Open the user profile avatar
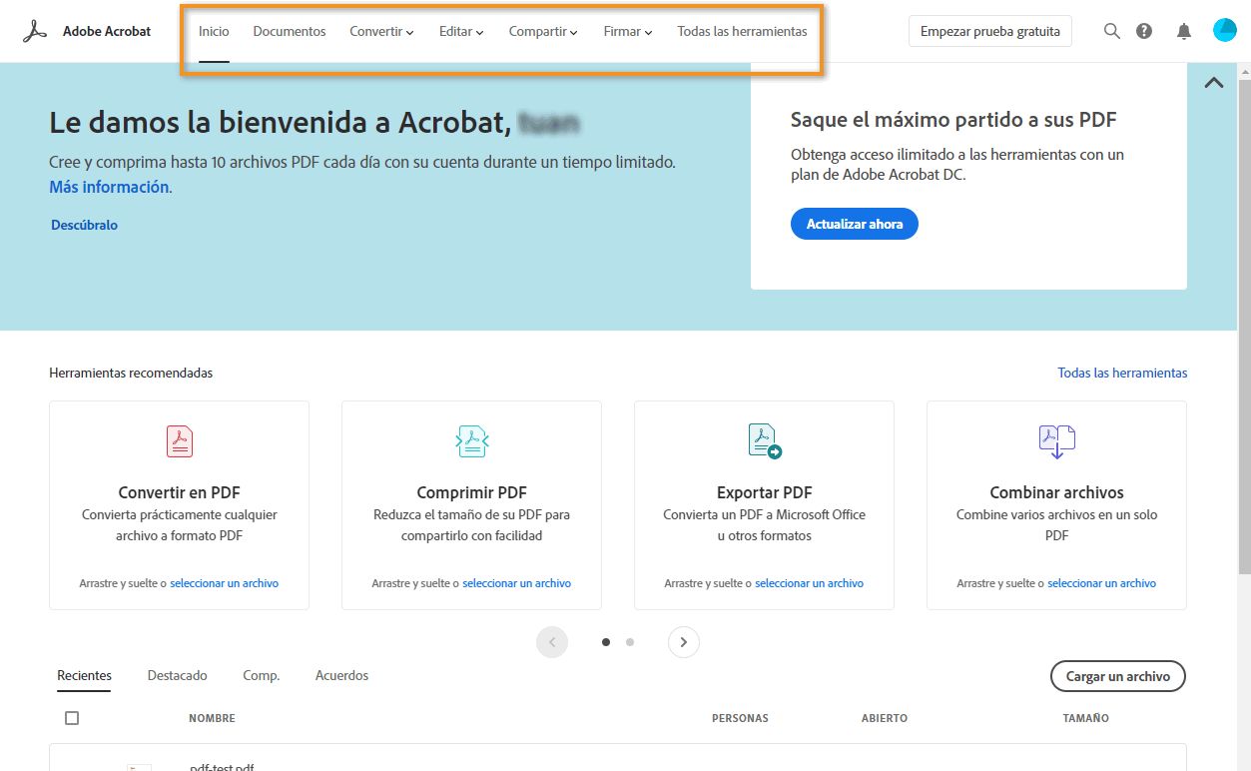The image size is (1251, 771). [1225, 31]
